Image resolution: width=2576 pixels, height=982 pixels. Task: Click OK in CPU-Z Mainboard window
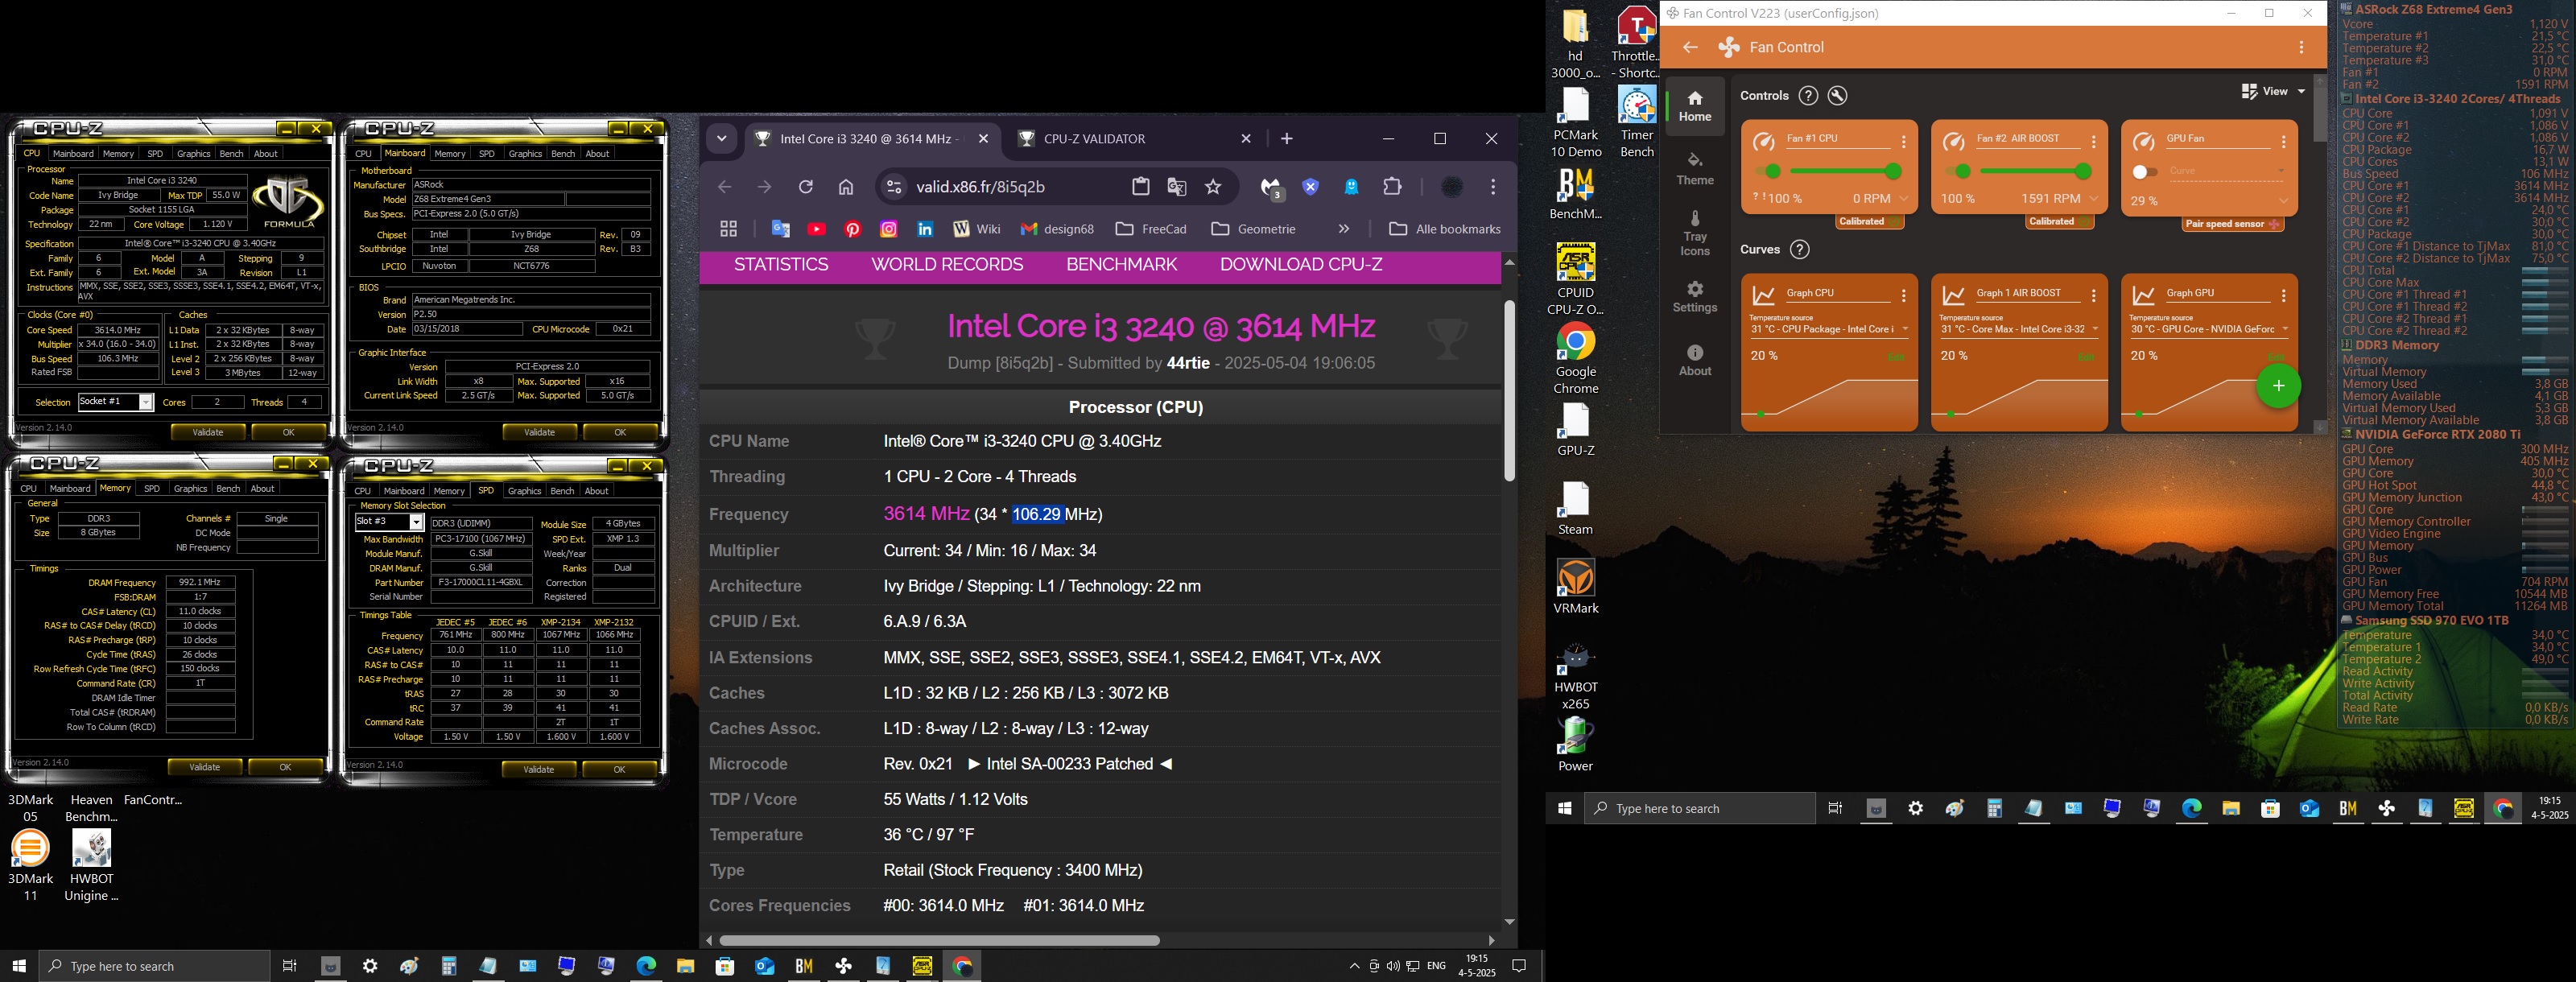tap(620, 432)
